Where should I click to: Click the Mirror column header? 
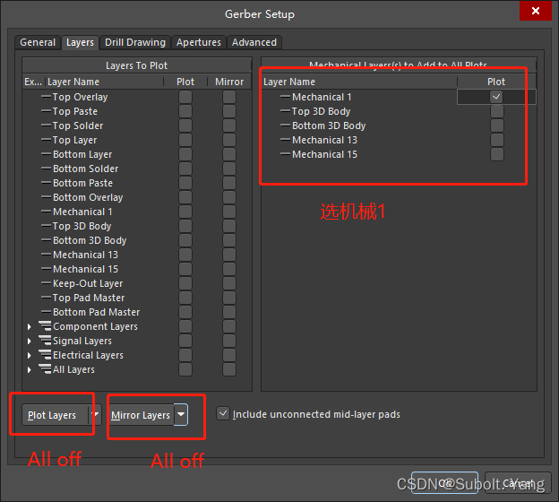point(229,82)
